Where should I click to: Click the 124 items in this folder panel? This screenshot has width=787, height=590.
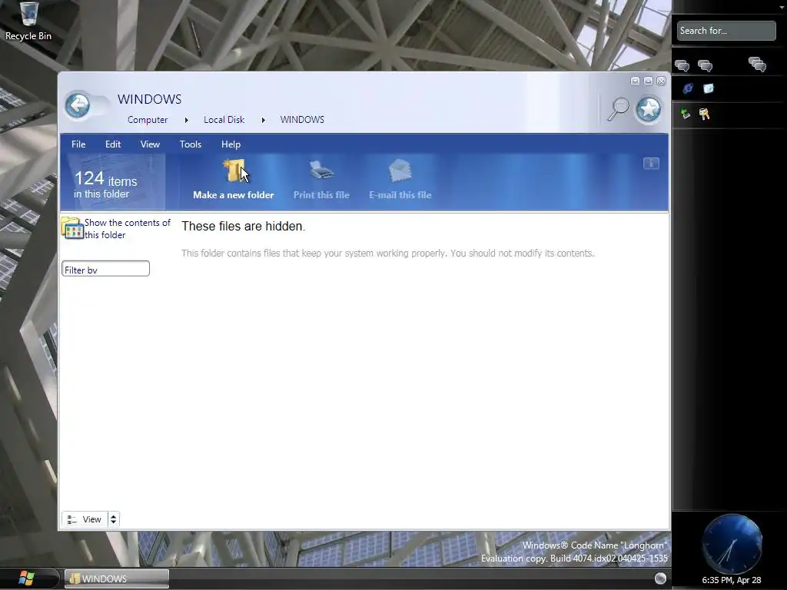click(x=113, y=181)
